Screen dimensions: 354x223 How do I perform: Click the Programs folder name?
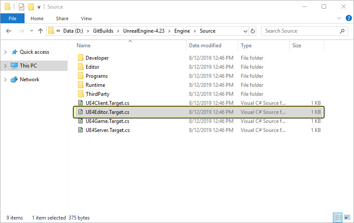pos(96,76)
